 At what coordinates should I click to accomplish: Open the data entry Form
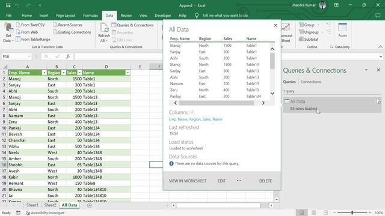pyautogui.click(x=342, y=31)
